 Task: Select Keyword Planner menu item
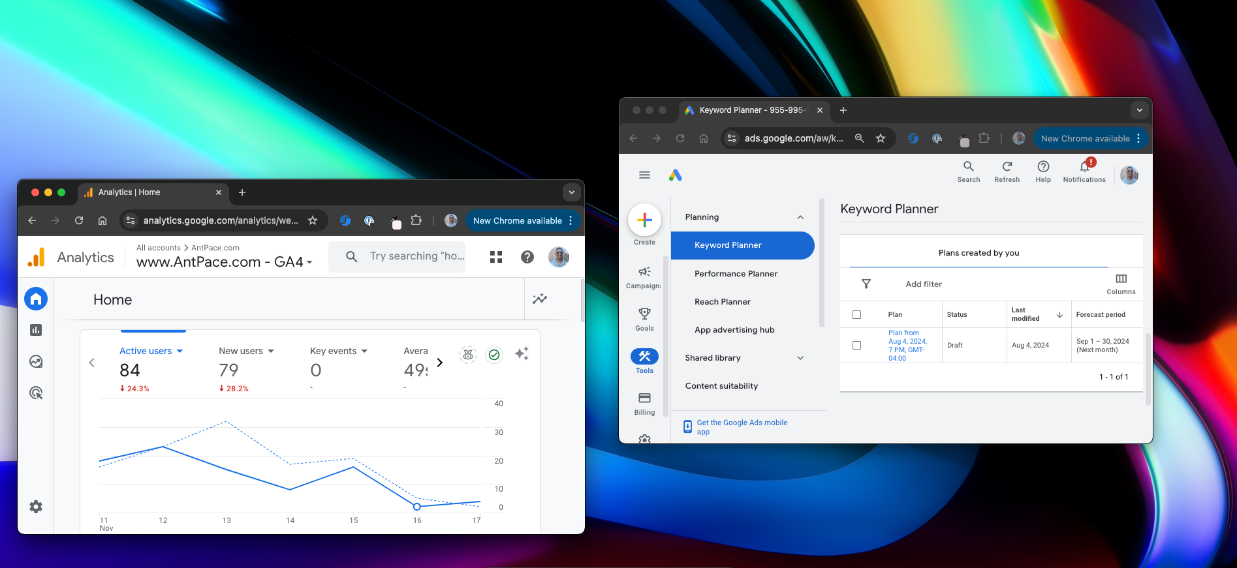[x=743, y=245]
